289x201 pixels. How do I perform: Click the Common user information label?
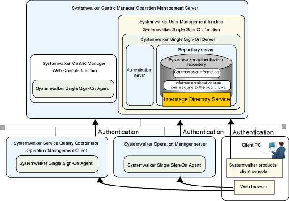196,72
